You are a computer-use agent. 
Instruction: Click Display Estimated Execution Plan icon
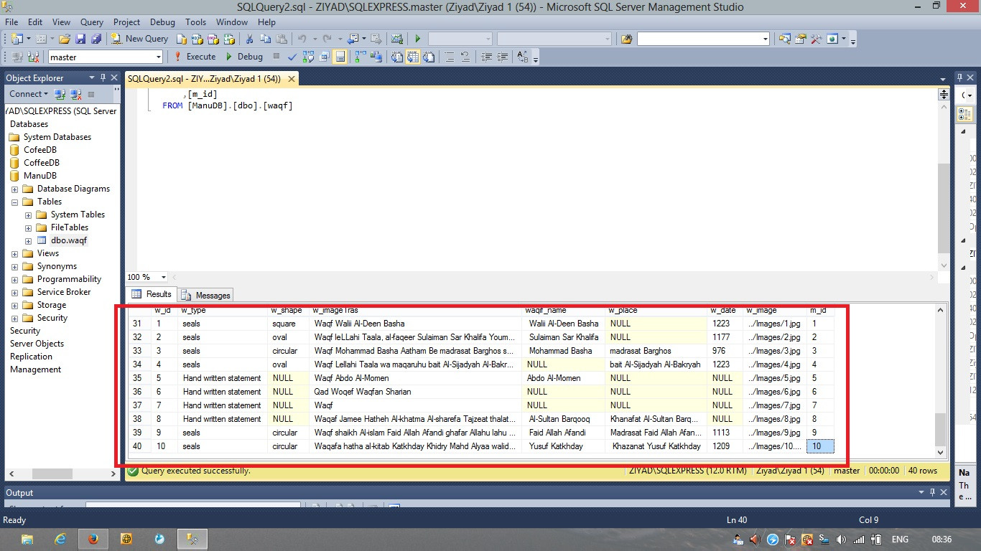click(x=308, y=57)
